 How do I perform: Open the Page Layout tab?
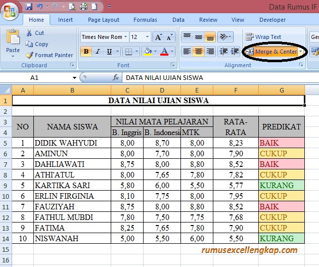[104, 20]
